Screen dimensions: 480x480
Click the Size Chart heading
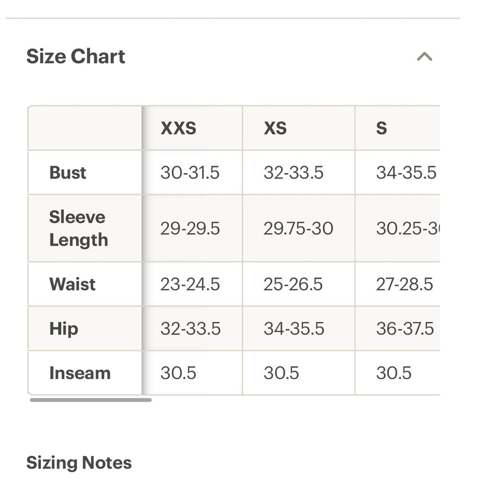coord(76,57)
